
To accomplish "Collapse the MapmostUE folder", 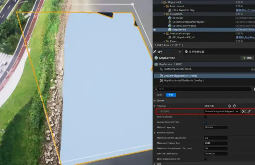I will [x=162, y=2].
